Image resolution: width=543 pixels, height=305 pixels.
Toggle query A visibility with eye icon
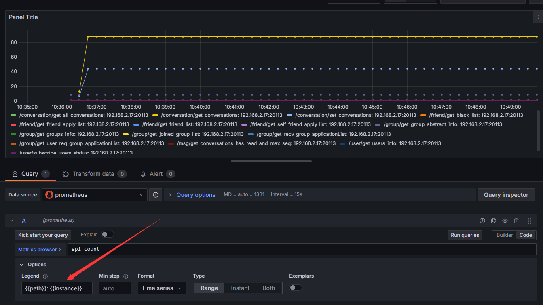point(505,221)
